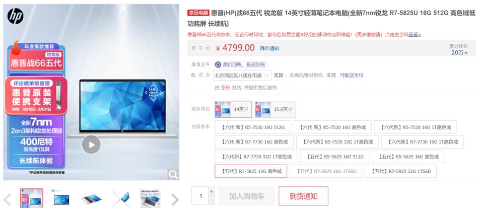
Task: Open the 降价通知 price alert link
Action: click(269, 48)
